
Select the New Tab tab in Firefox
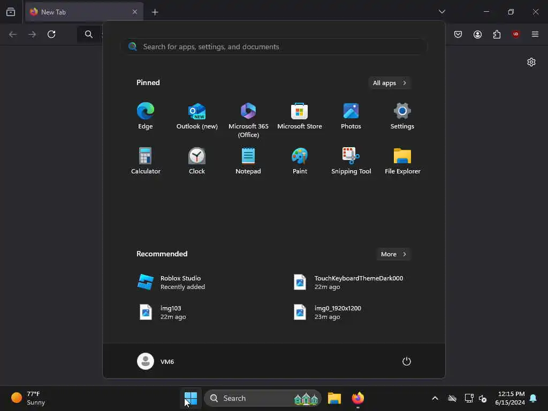pyautogui.click(x=84, y=12)
